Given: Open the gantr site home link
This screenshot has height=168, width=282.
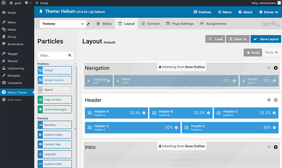Looking at the screenshot, I should 15,3.
